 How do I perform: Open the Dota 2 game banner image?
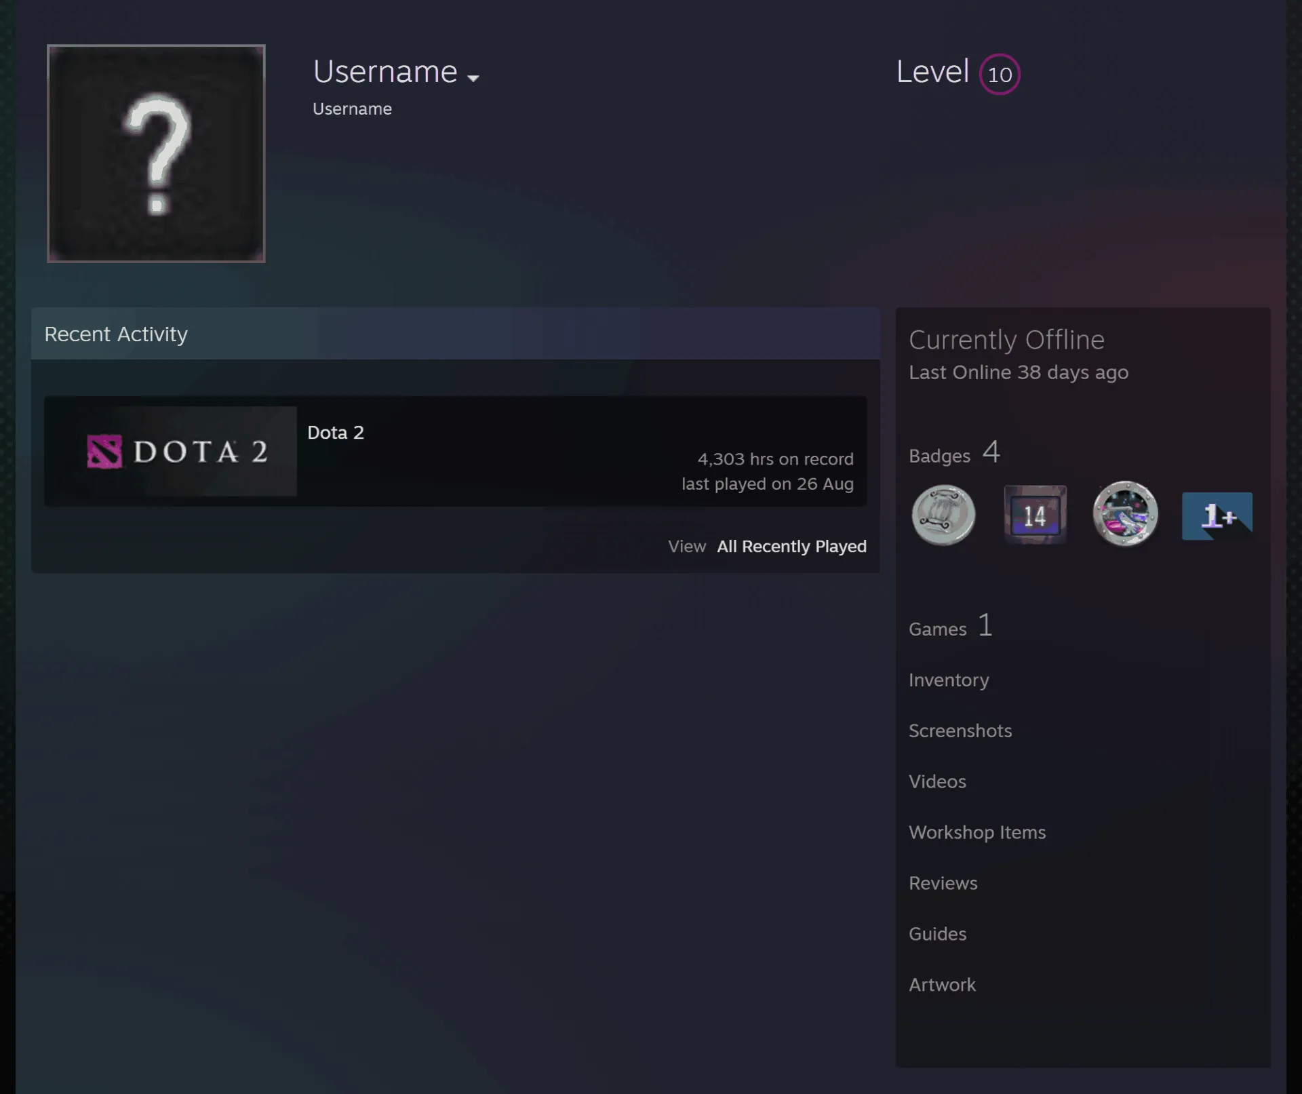171,451
